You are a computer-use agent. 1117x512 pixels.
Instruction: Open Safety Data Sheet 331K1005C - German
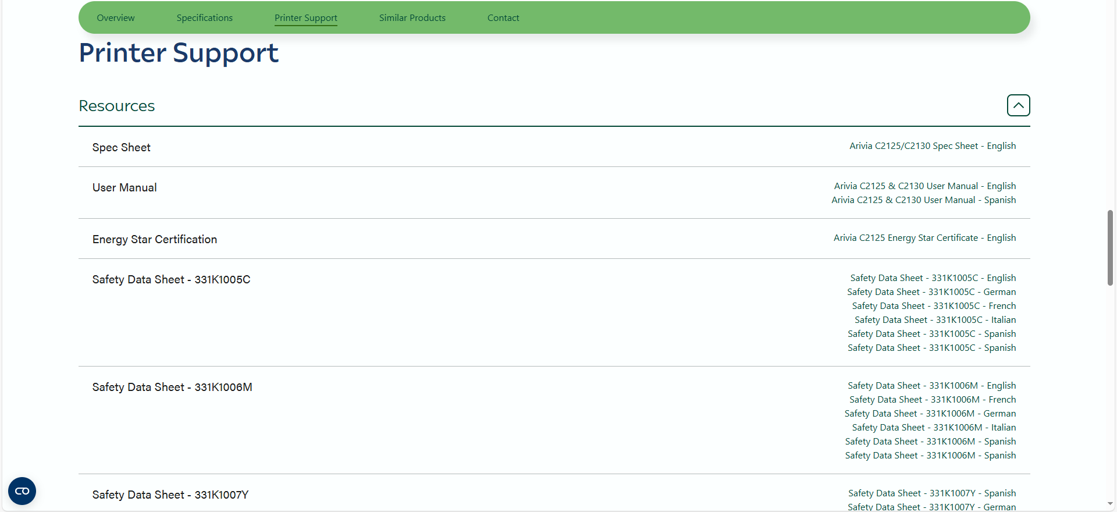pyautogui.click(x=931, y=292)
